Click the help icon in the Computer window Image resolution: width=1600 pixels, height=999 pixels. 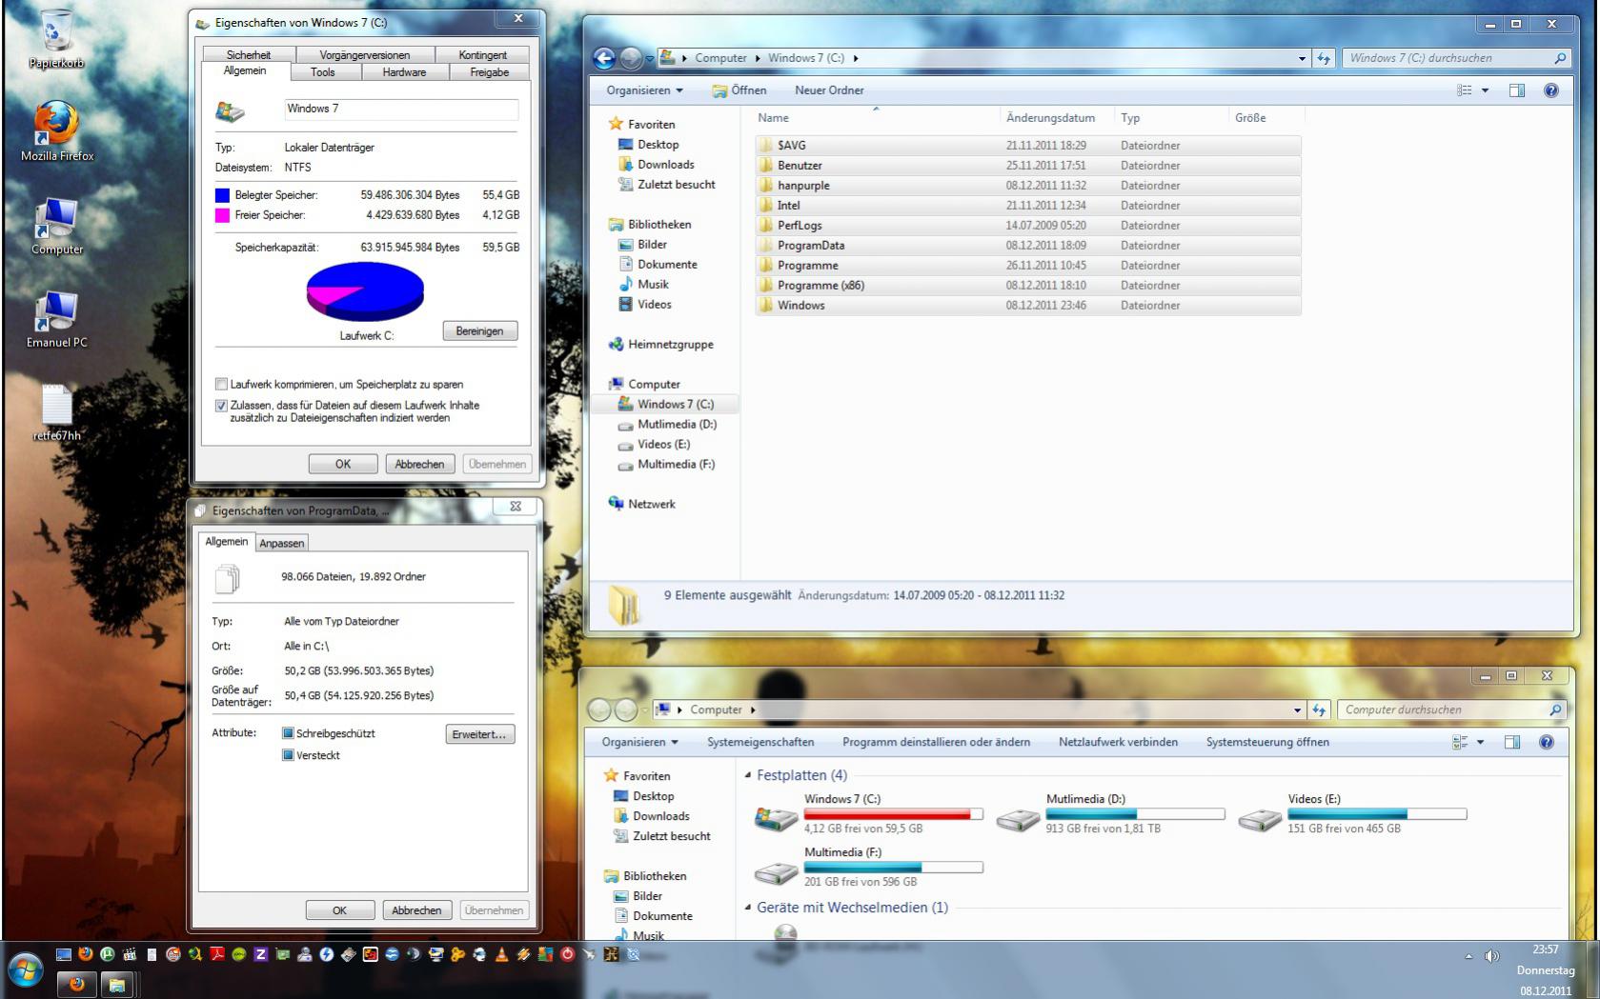[1547, 742]
